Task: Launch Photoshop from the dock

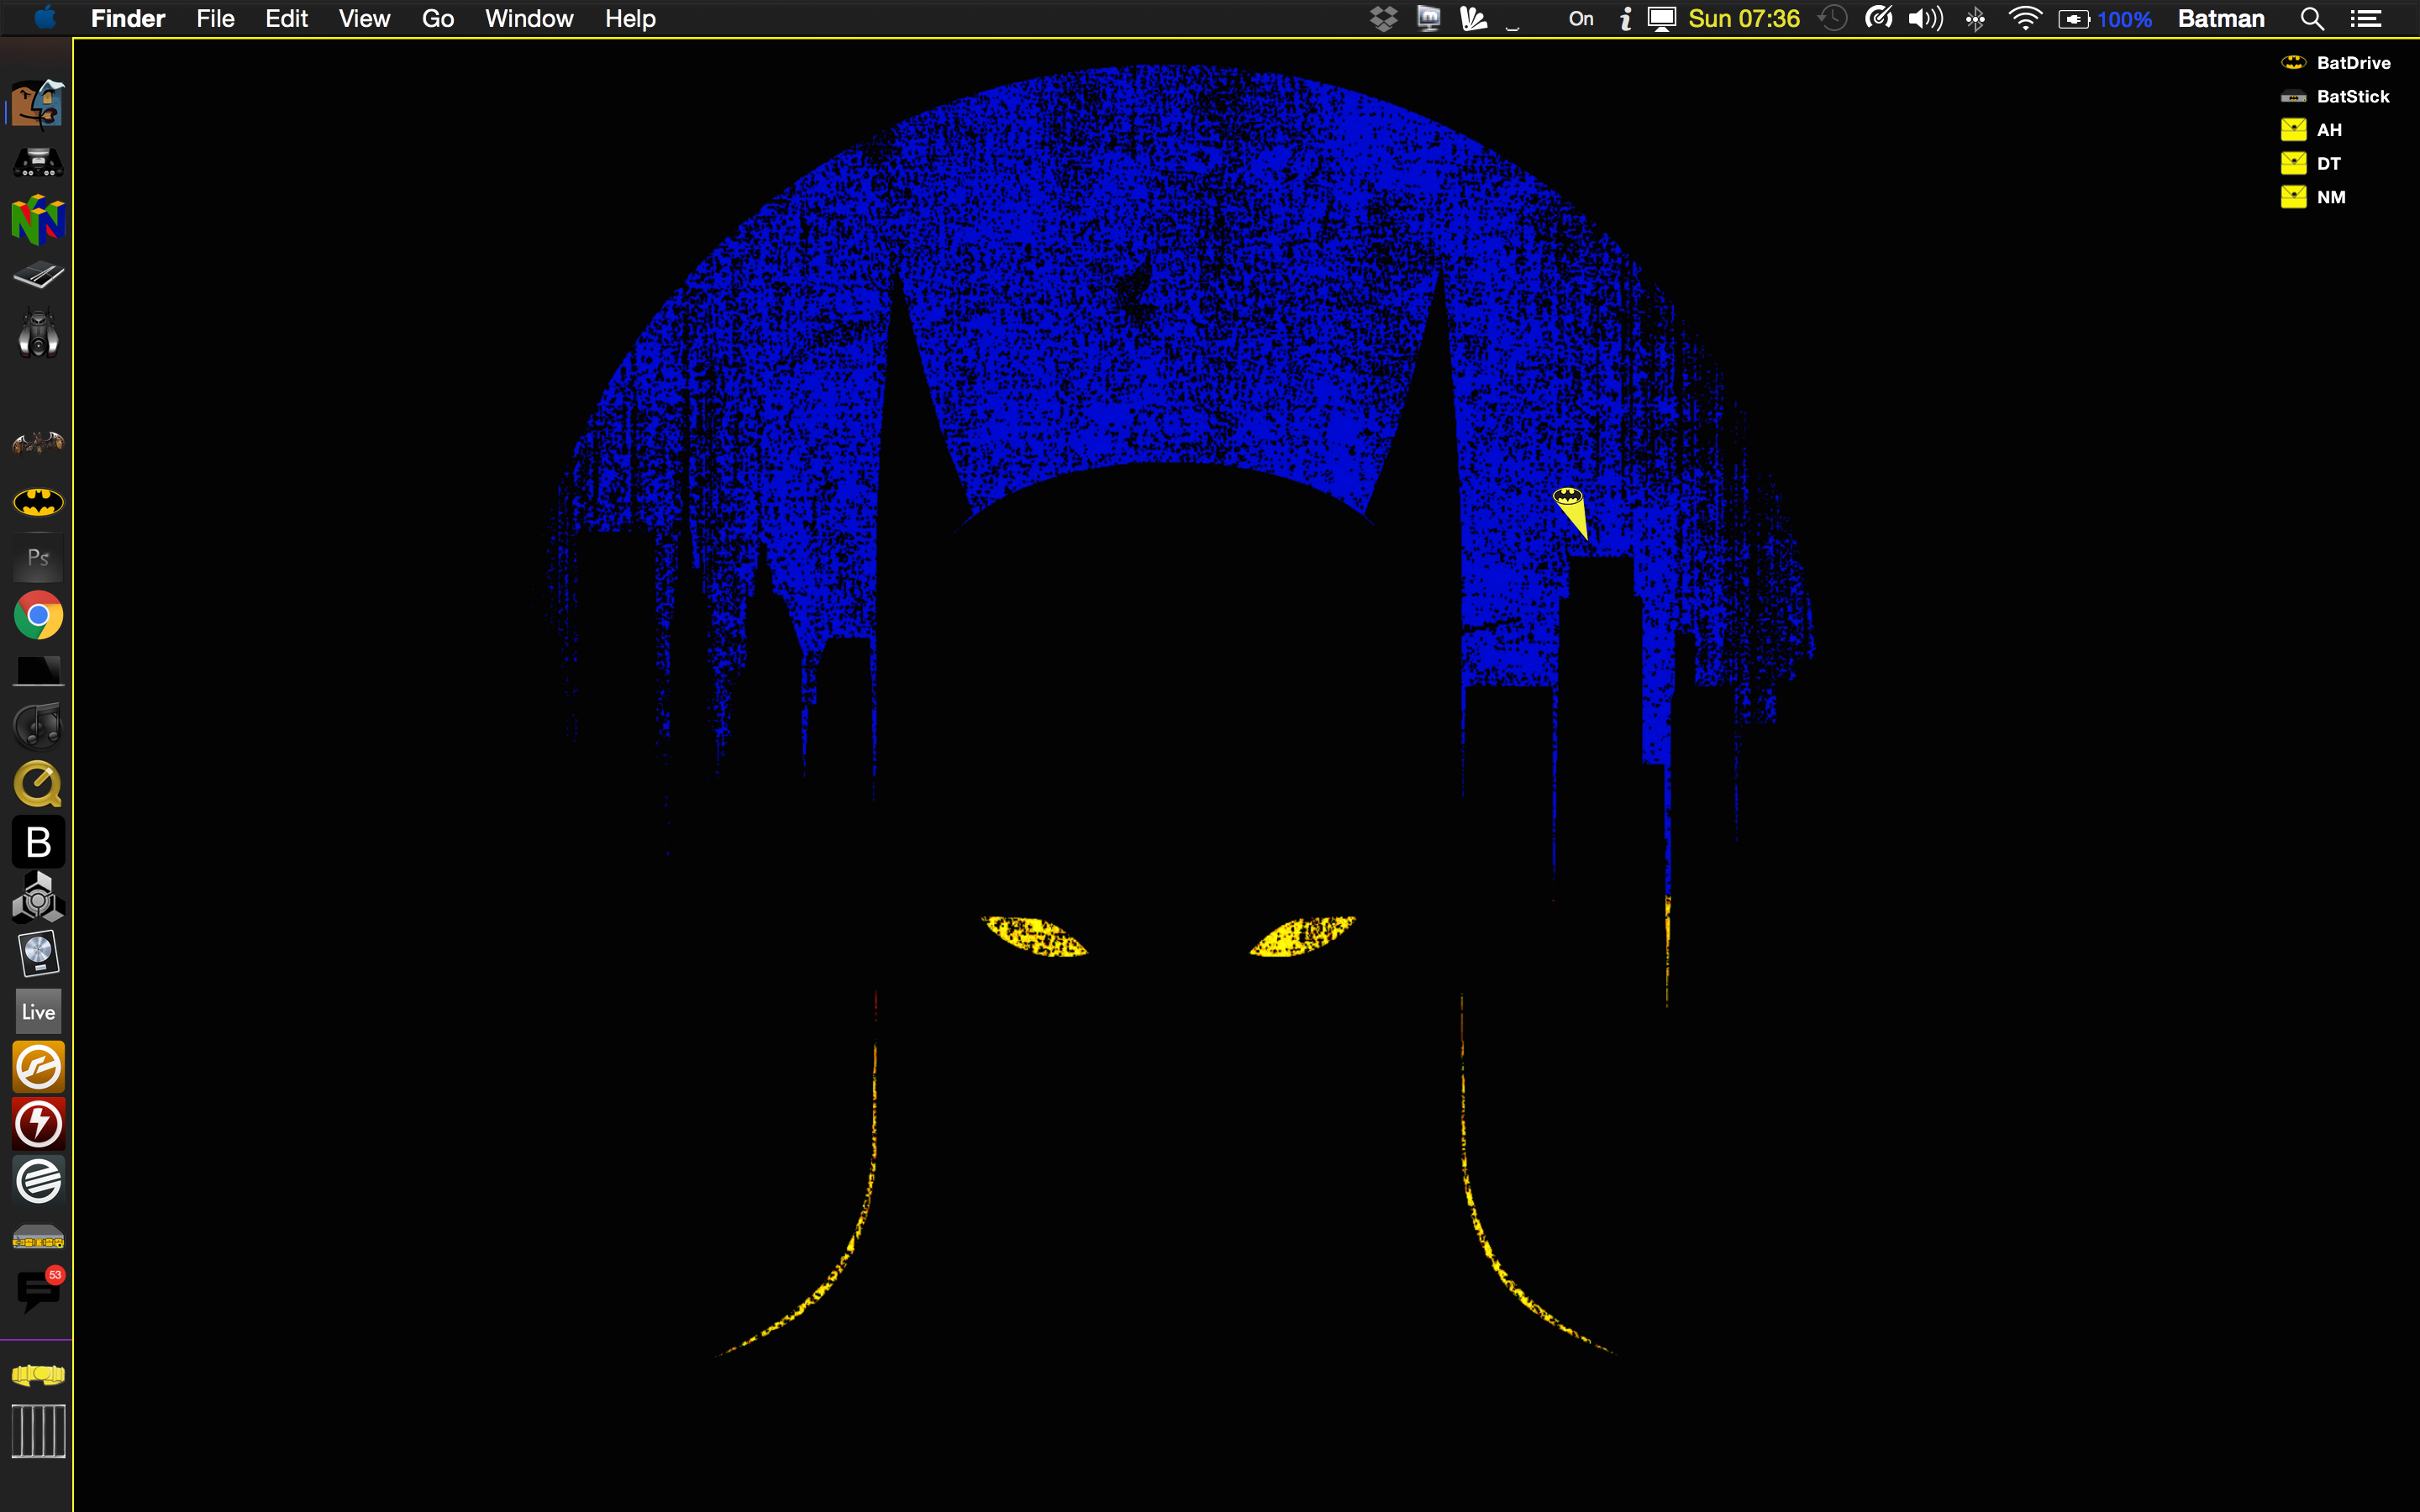Action: (x=38, y=558)
